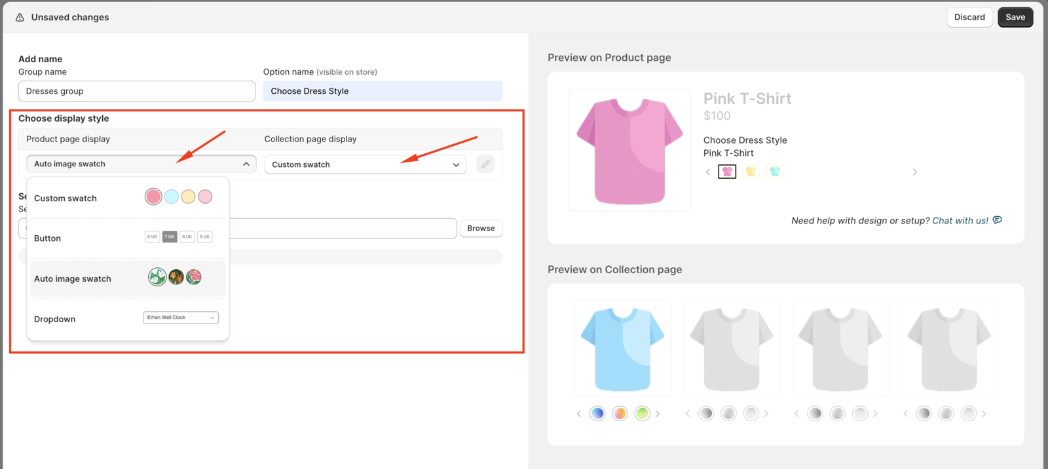Image resolution: width=1048 pixels, height=469 pixels.
Task: Select the pink t-shirt swatch thumbnail
Action: 727,172
